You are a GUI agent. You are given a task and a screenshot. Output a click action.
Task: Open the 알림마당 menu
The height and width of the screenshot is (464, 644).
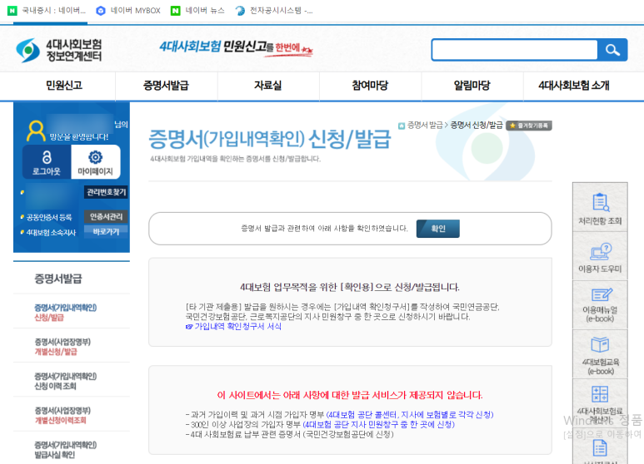tap(472, 86)
